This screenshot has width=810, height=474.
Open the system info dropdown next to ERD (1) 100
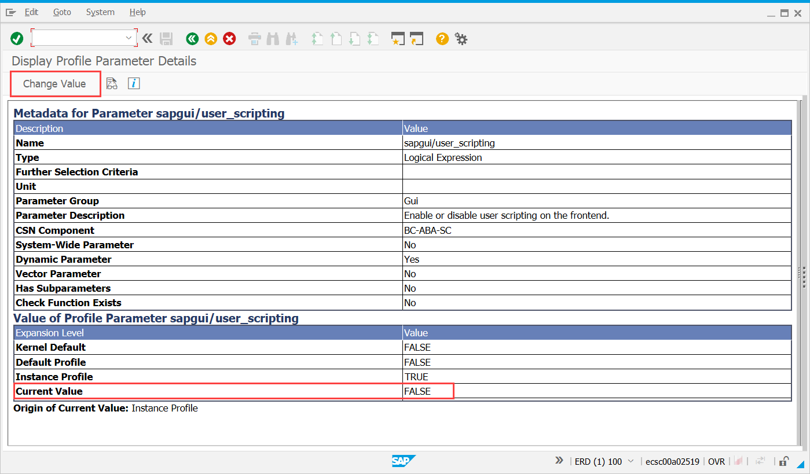(x=631, y=461)
